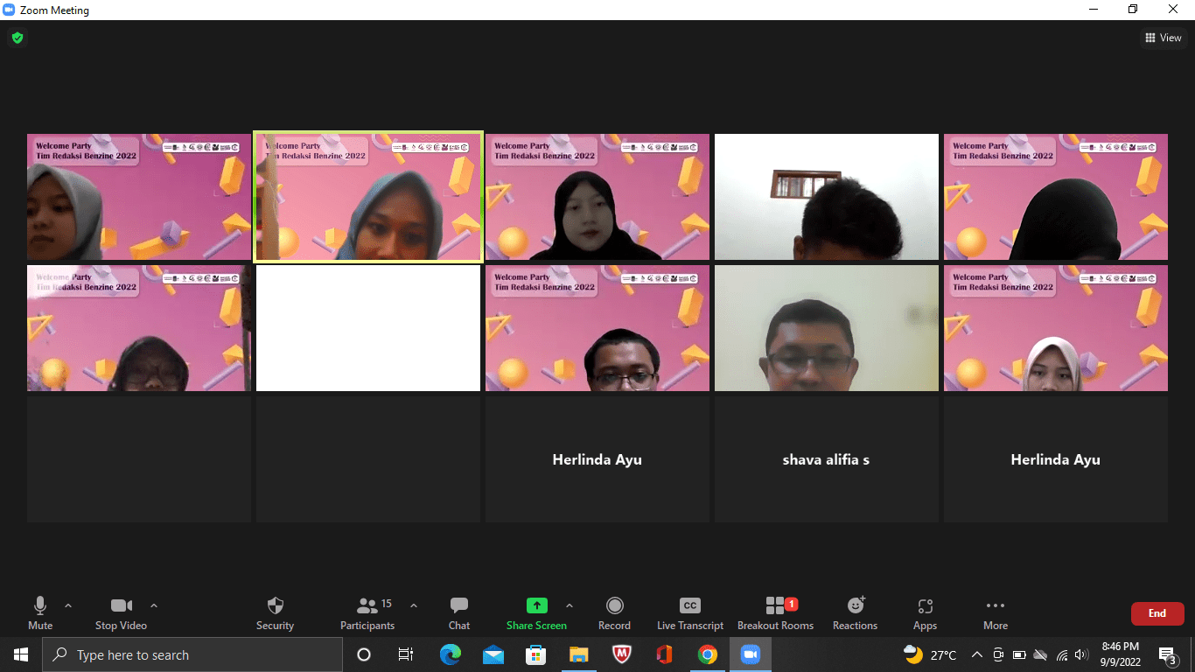Open the Chat panel
1195x672 pixels.
[x=458, y=612]
